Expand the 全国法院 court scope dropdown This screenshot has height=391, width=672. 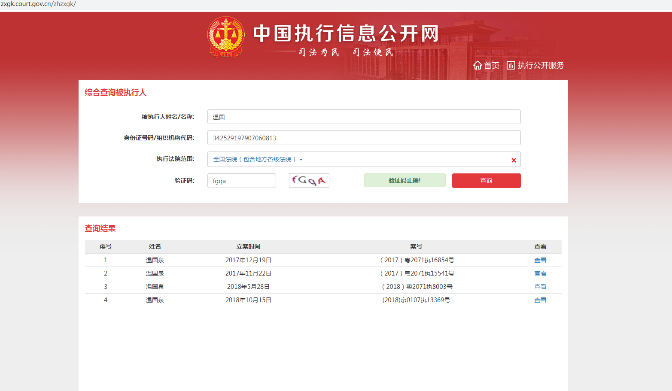(x=254, y=159)
